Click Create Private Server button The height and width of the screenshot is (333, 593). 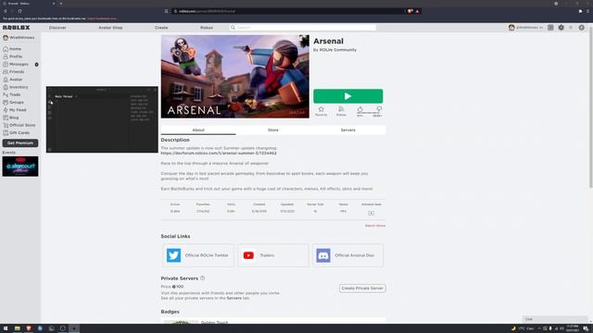click(362, 289)
